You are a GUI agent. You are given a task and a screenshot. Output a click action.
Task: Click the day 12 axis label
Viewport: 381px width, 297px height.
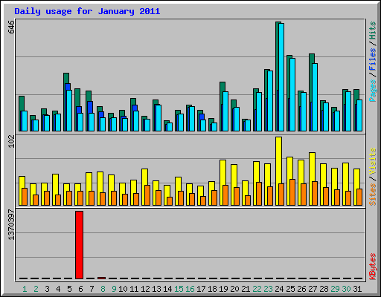tap(145, 289)
